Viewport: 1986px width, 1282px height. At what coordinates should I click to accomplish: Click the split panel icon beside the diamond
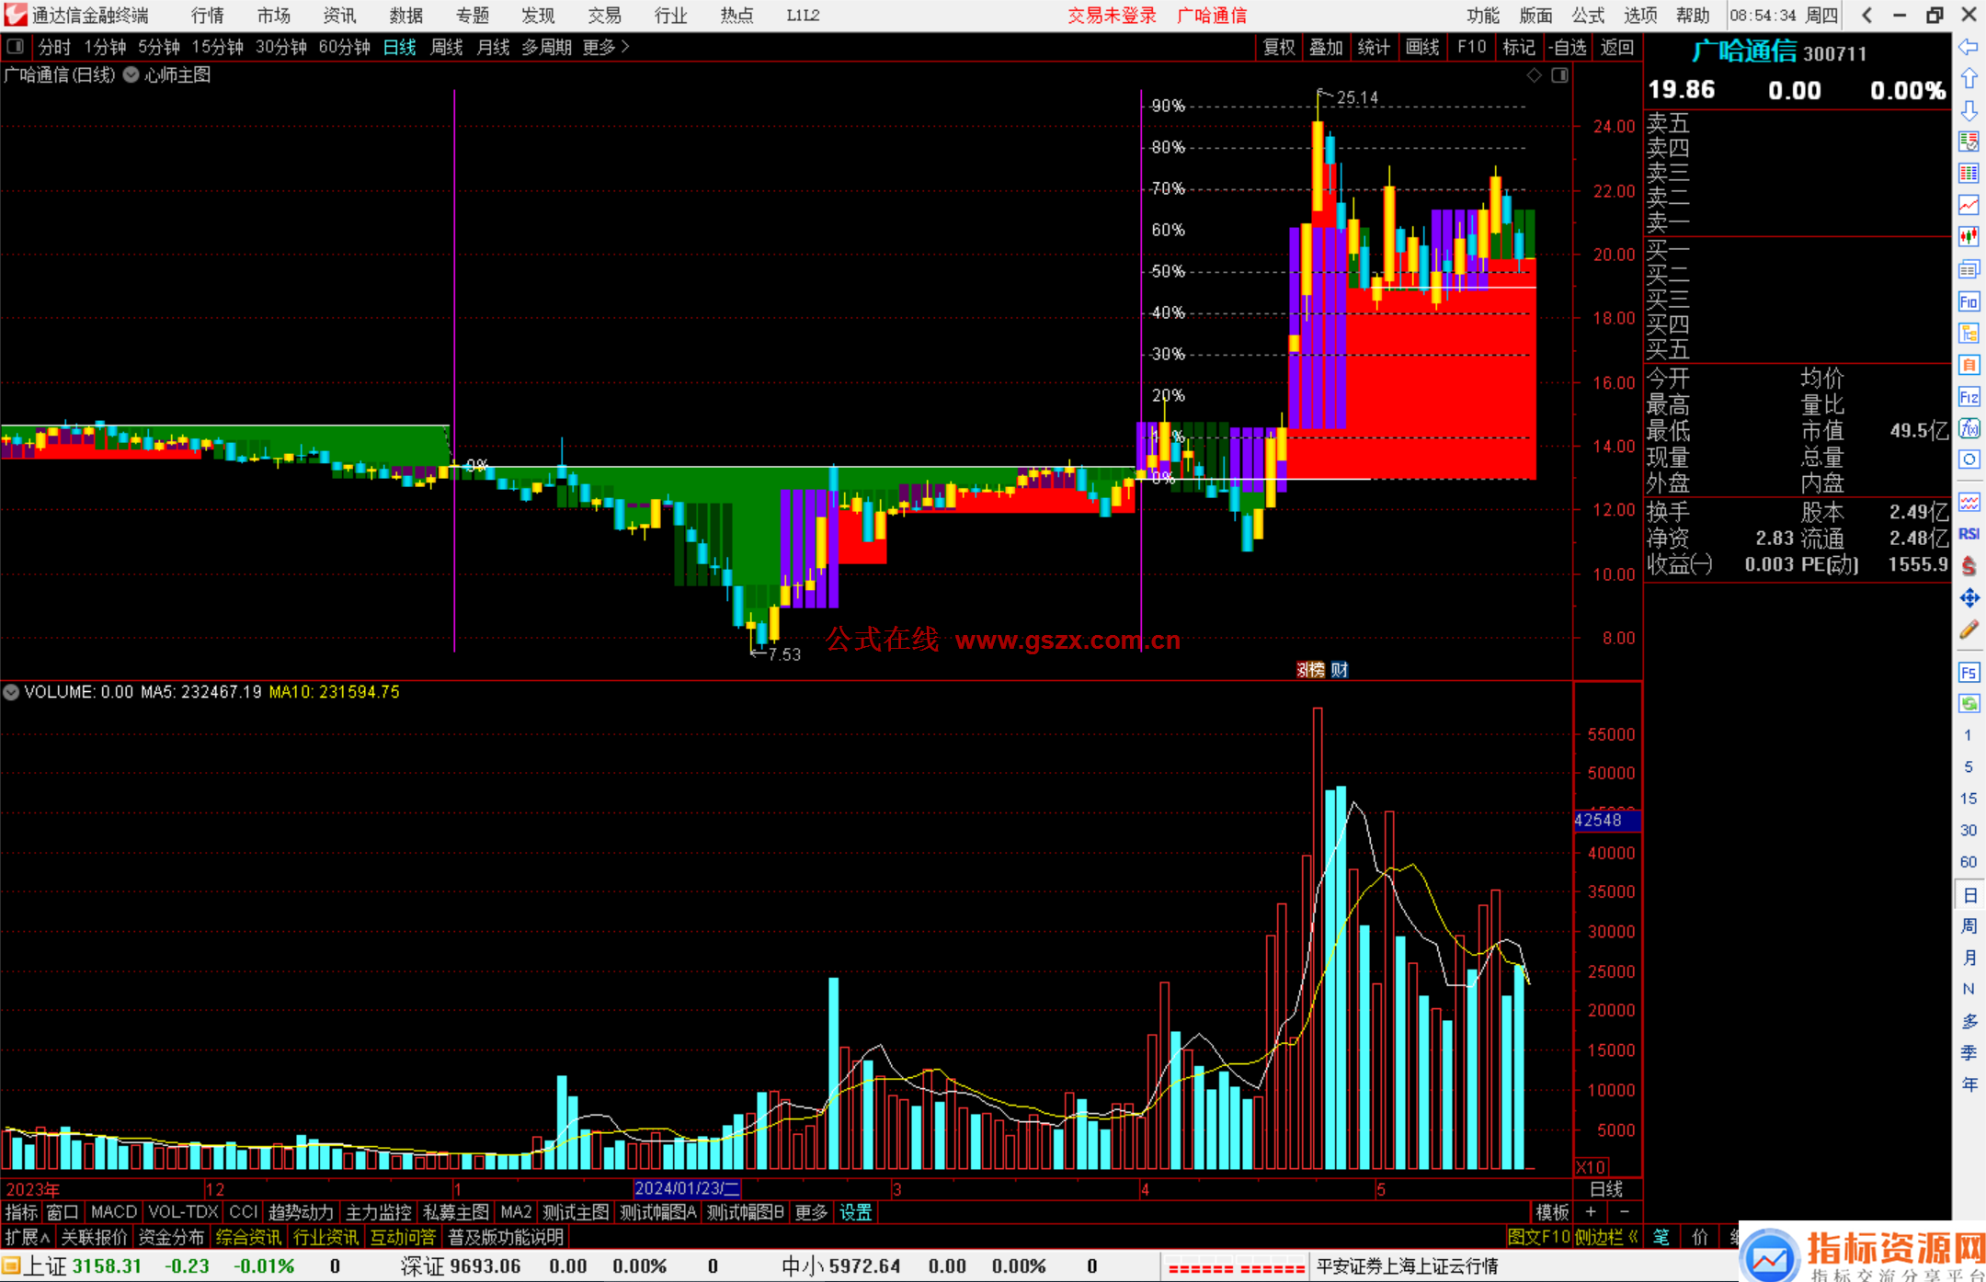[1559, 75]
